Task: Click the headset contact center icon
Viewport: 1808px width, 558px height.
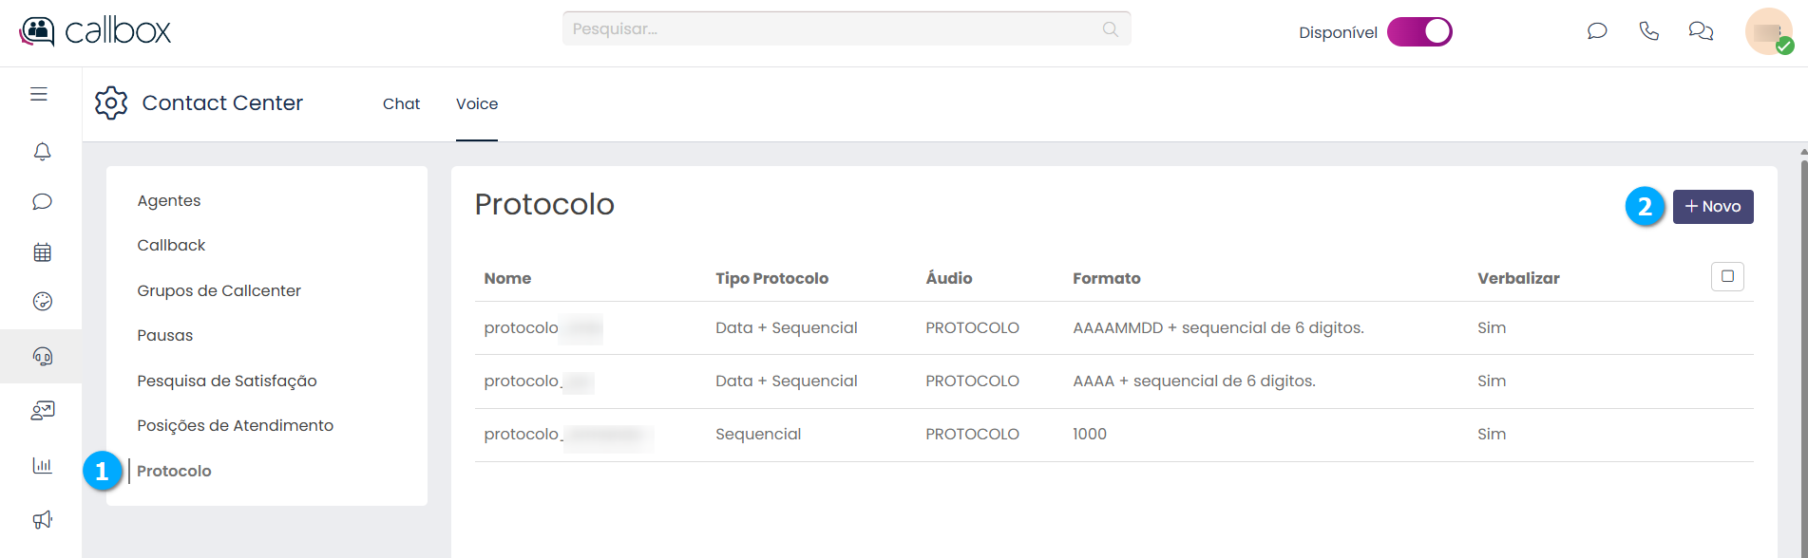Action: pyautogui.click(x=42, y=356)
